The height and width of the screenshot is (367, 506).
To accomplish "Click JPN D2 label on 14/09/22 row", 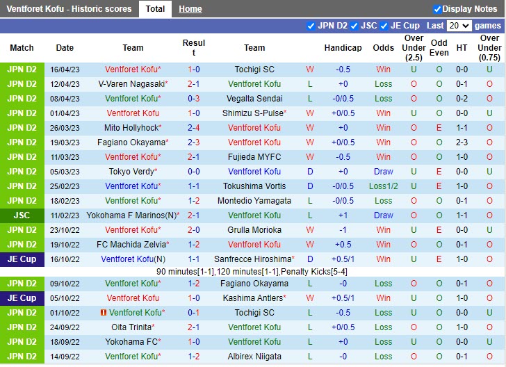I will [x=22, y=357].
